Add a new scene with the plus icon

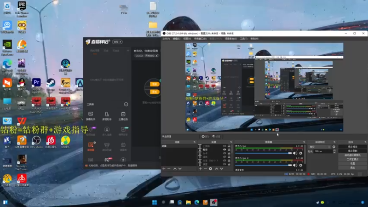tap(164, 168)
